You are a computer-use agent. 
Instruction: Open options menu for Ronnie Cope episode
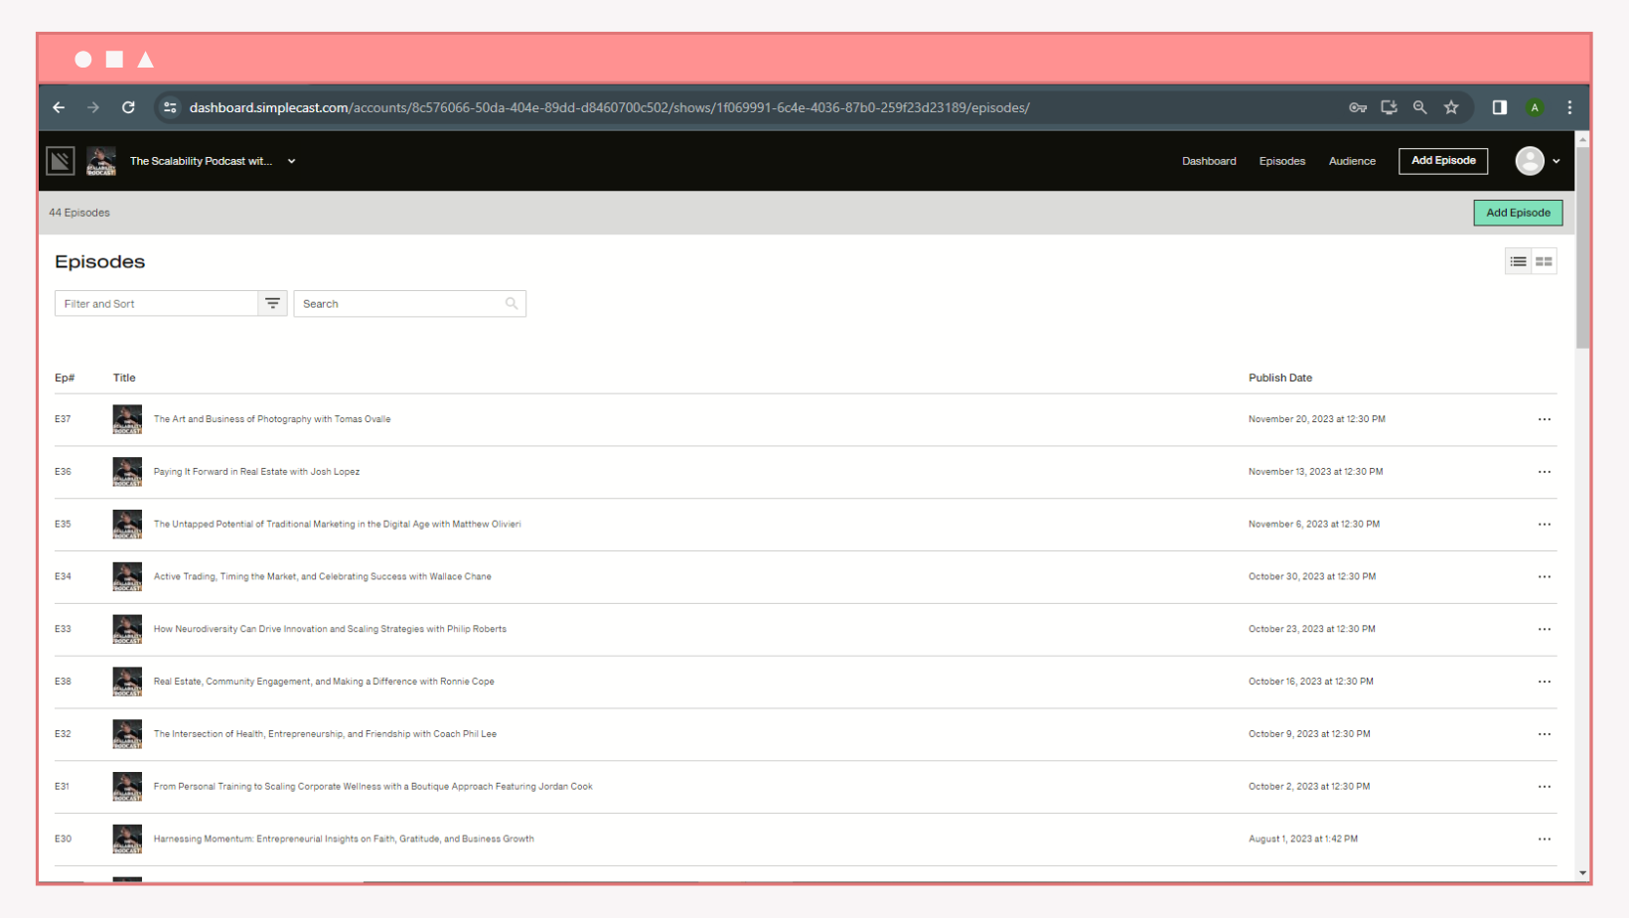[1545, 682]
